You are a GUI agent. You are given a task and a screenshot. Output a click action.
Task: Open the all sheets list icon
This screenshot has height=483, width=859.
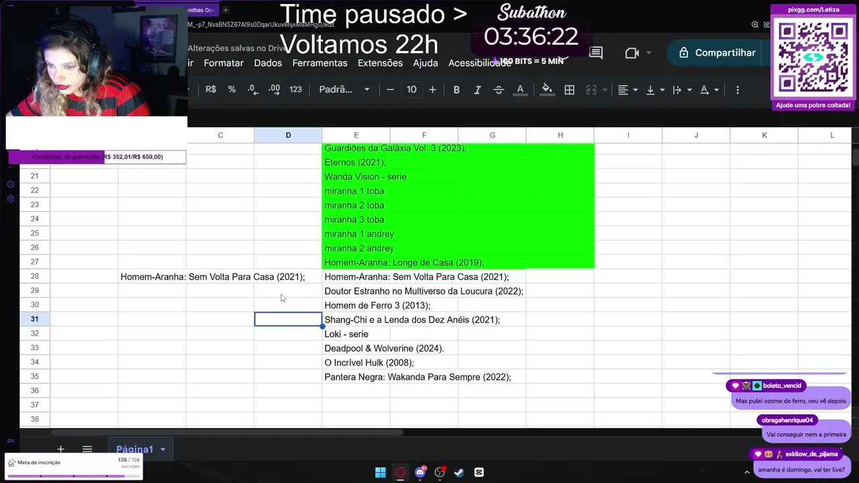pos(87,449)
